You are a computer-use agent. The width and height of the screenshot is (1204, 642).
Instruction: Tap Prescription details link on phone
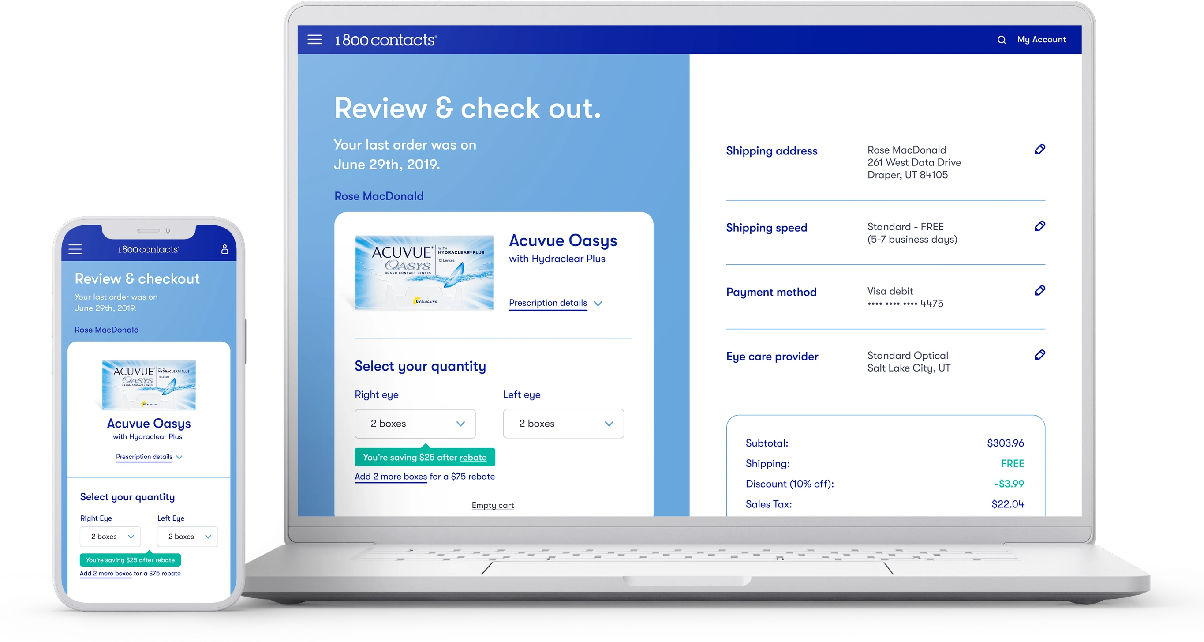coord(144,457)
